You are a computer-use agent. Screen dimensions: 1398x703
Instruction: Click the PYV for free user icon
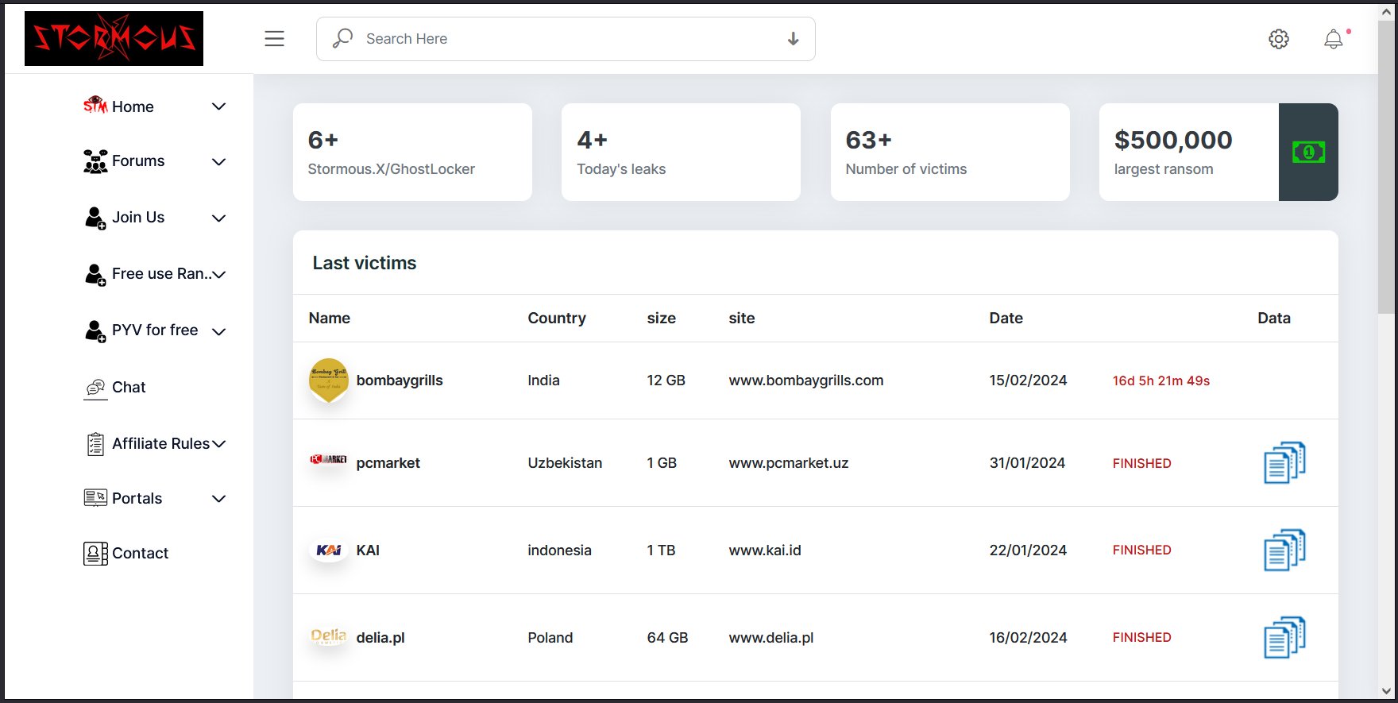click(x=95, y=331)
